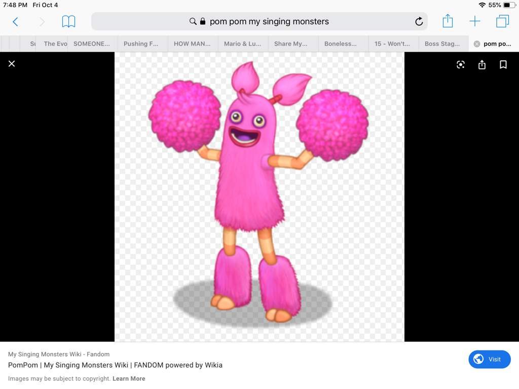
Task: Switch to the "Mario & Lu..." tab
Action: tap(242, 44)
